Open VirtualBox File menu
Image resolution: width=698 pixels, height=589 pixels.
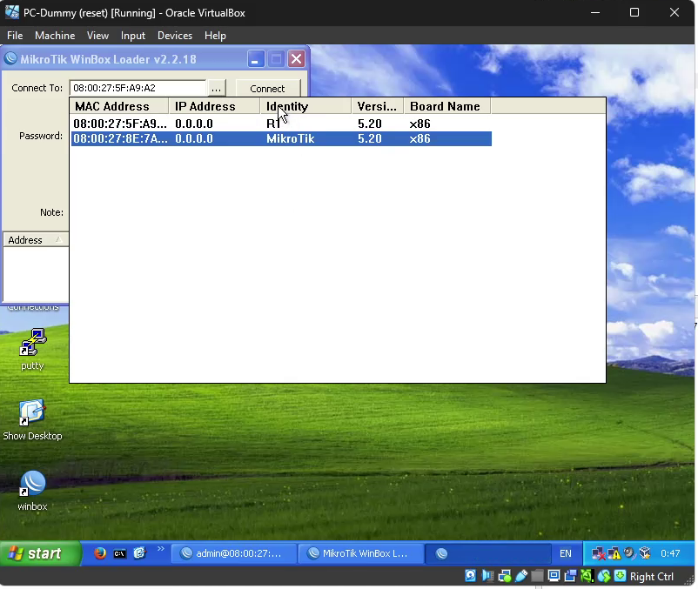15,36
